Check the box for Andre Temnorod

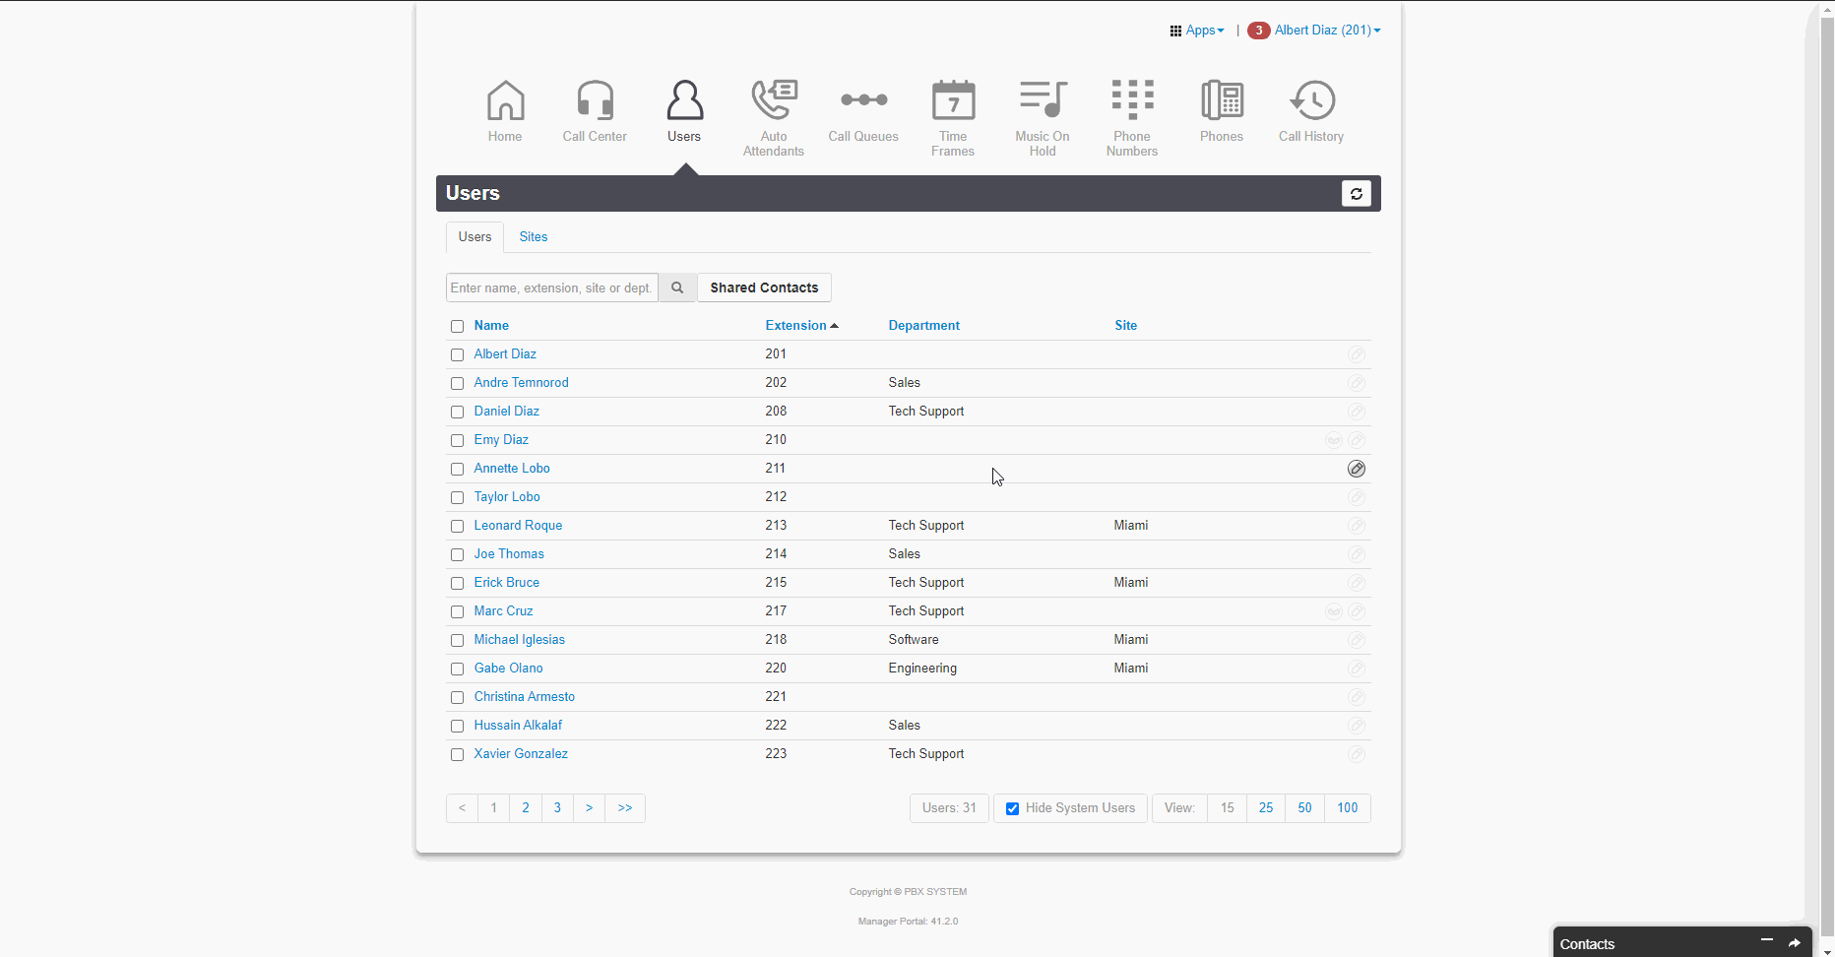pos(457,383)
